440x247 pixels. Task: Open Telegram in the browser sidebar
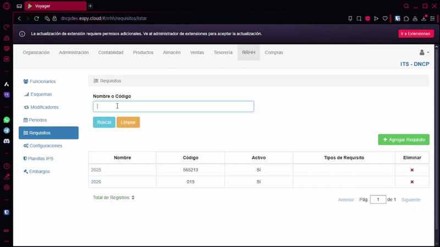7,131
